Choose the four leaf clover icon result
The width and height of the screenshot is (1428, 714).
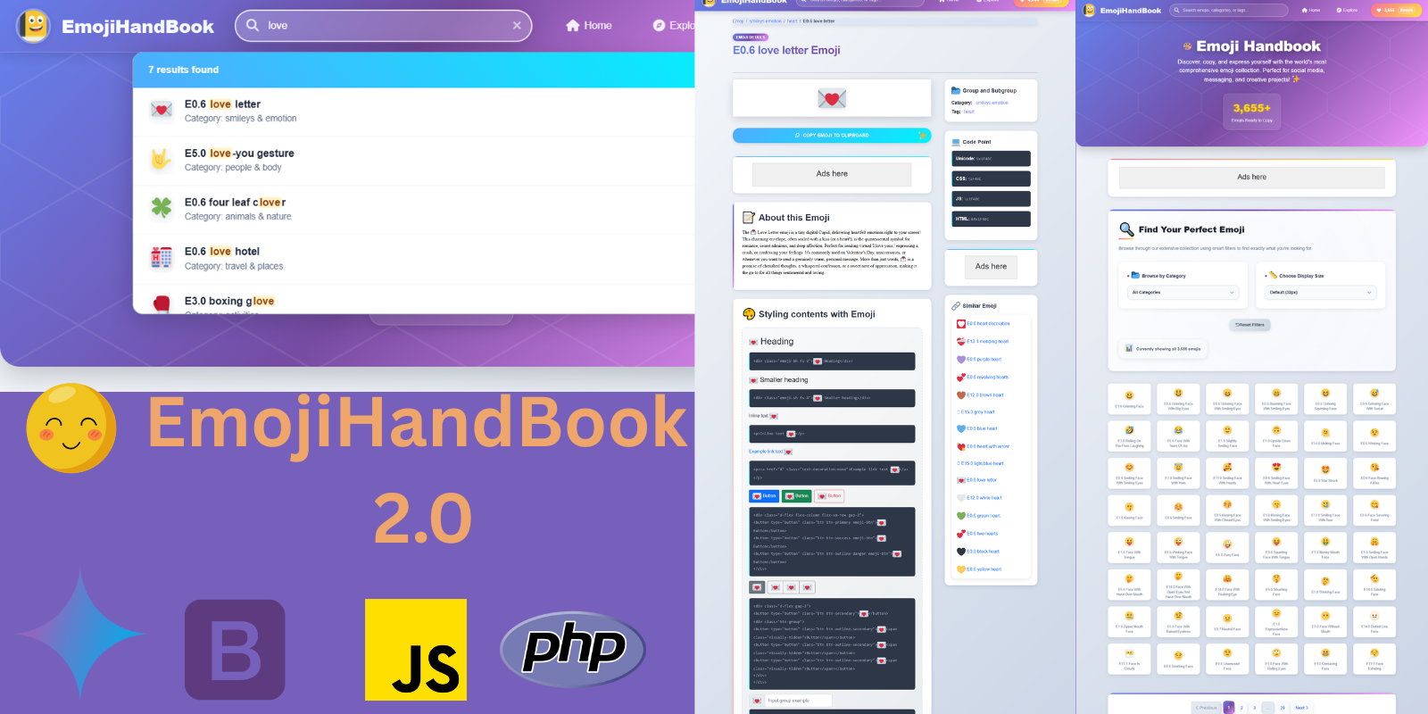point(162,209)
